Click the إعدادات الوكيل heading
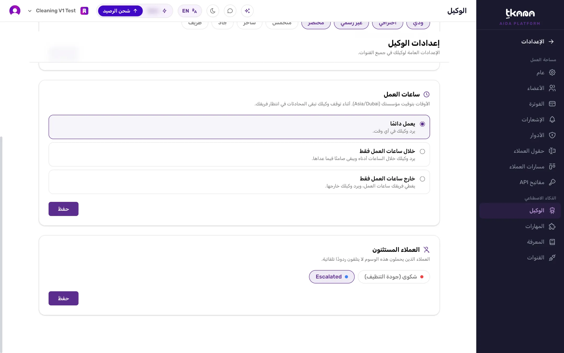Screen dimensions: 564x353 (414, 43)
